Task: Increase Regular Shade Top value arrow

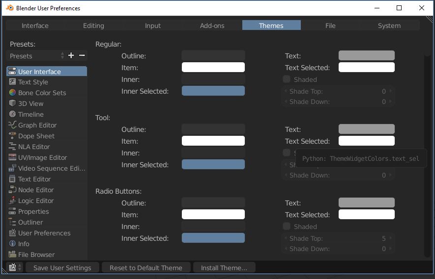Action: (391, 91)
